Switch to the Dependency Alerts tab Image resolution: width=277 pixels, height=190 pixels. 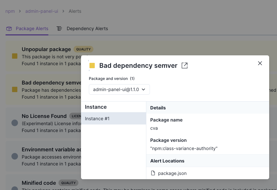pos(87,28)
